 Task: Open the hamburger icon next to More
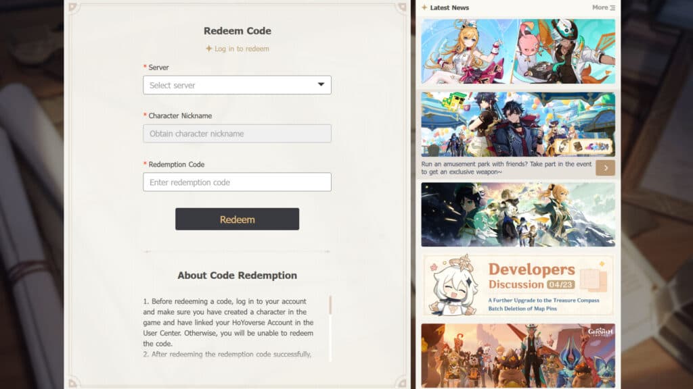[611, 7]
